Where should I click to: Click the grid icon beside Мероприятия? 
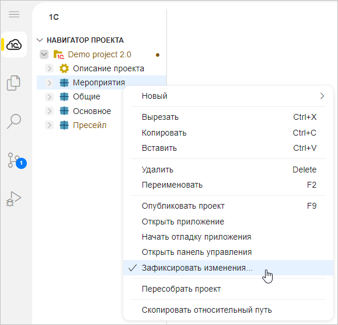tap(64, 82)
